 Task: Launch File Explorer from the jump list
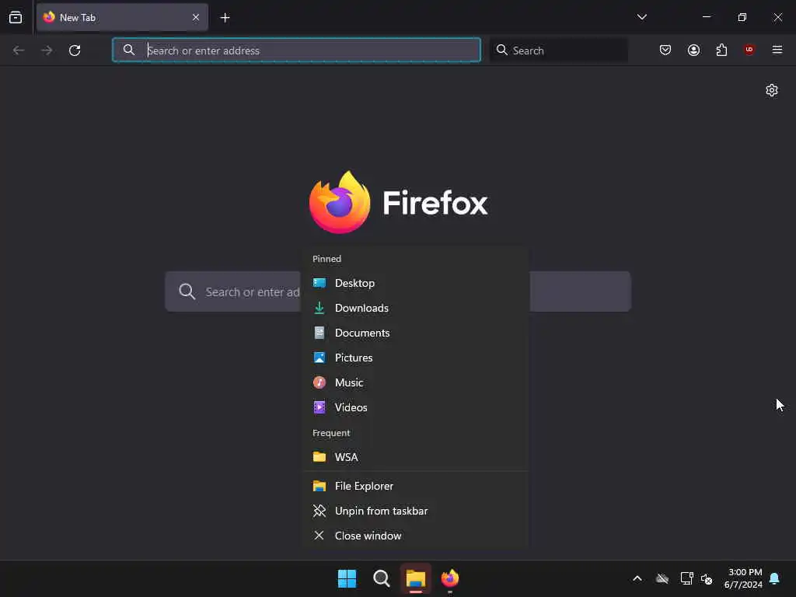coord(416,486)
